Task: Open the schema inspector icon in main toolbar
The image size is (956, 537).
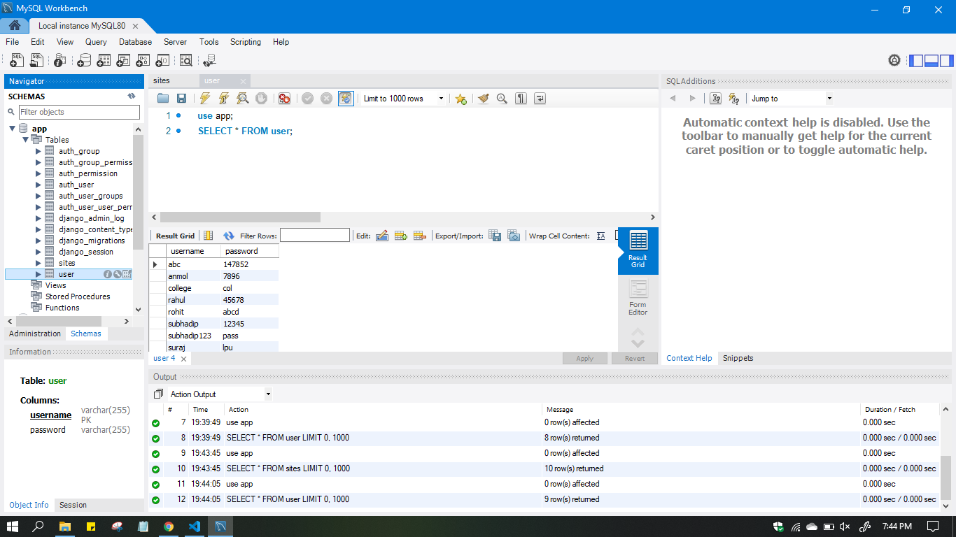Action: (x=60, y=61)
